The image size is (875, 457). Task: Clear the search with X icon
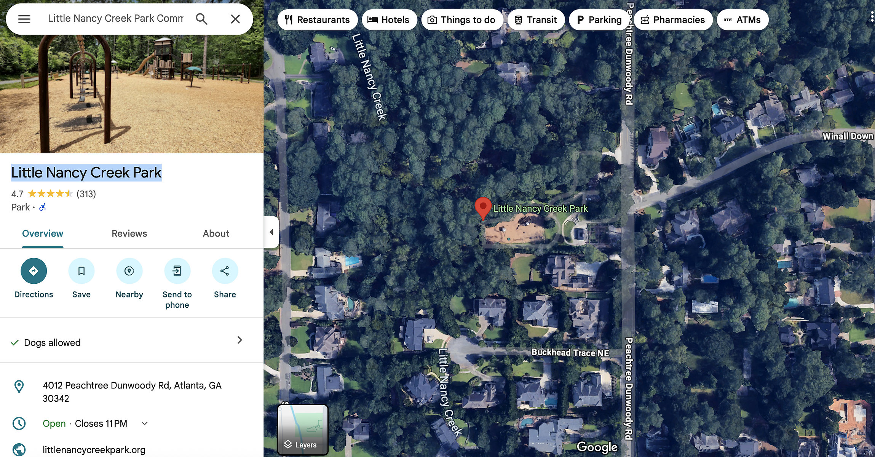coord(235,19)
